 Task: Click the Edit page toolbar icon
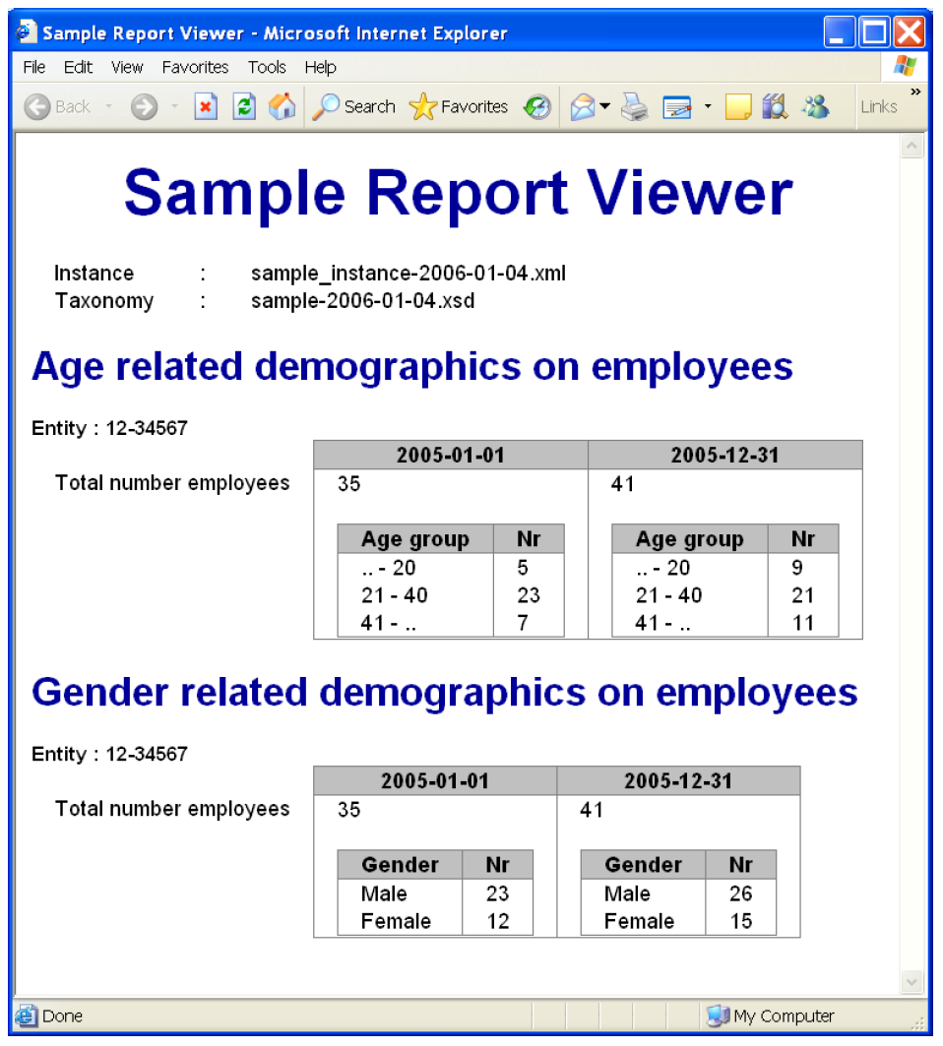(x=676, y=106)
